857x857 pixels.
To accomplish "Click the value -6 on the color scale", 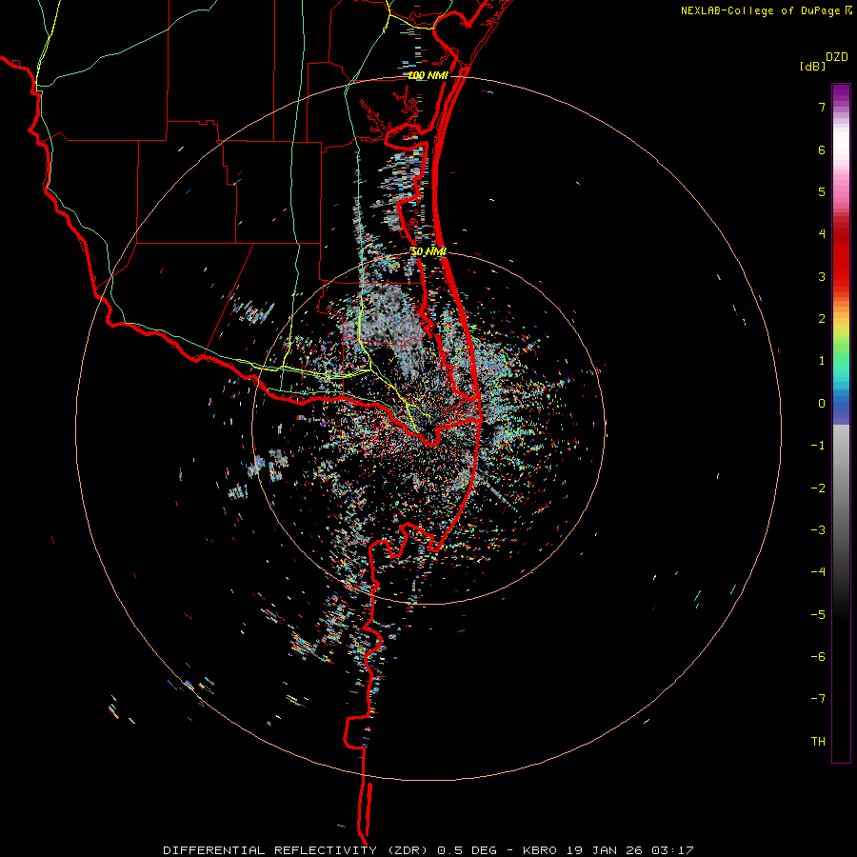I will [x=818, y=657].
